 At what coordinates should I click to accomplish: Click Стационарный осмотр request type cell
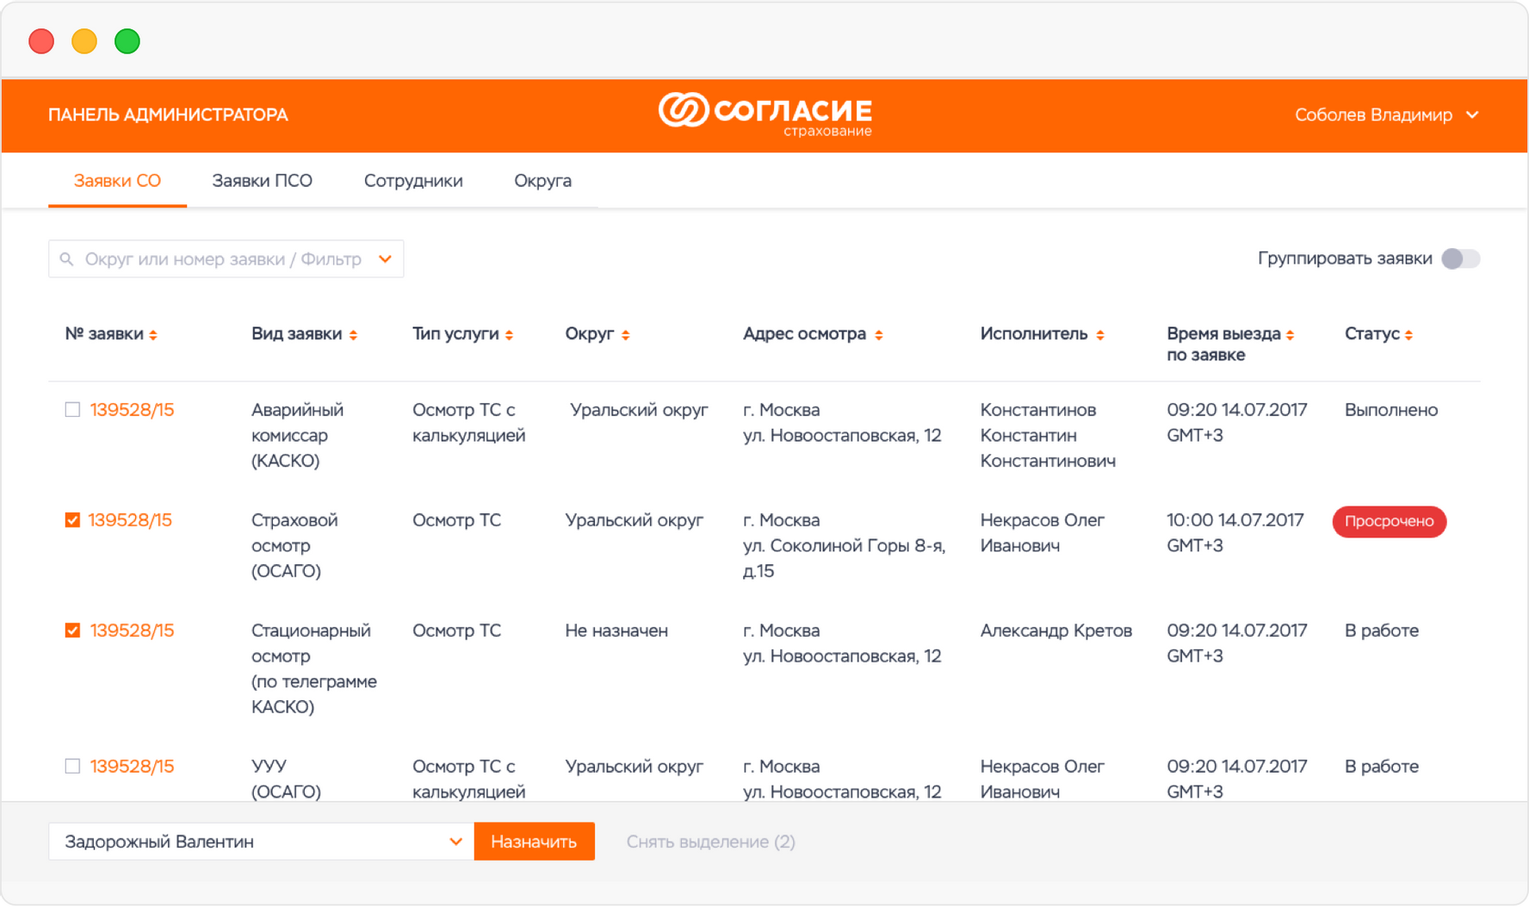[313, 668]
